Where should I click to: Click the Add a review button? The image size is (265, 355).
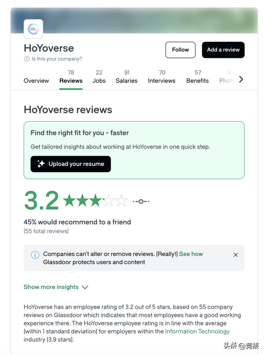coord(223,50)
